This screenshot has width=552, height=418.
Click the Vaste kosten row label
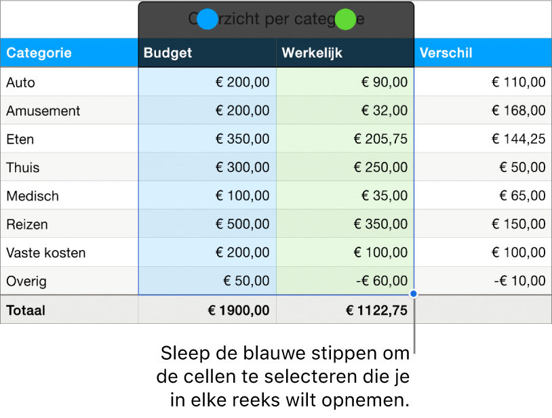point(46,253)
